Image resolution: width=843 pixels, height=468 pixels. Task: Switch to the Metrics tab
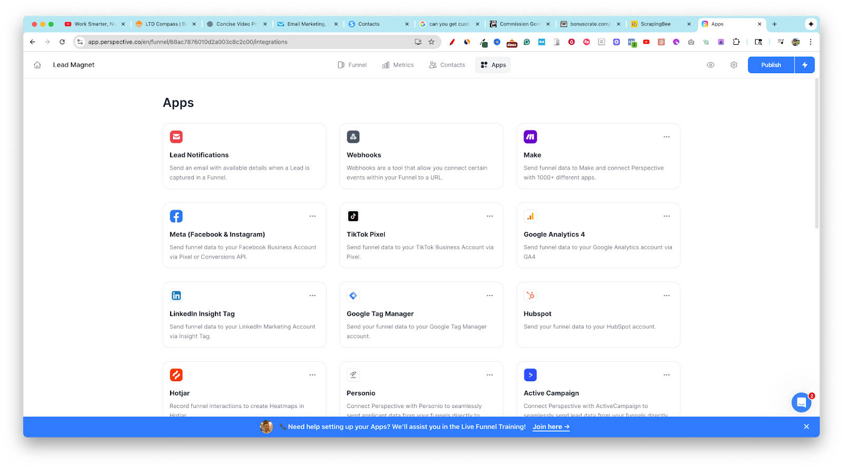point(398,65)
